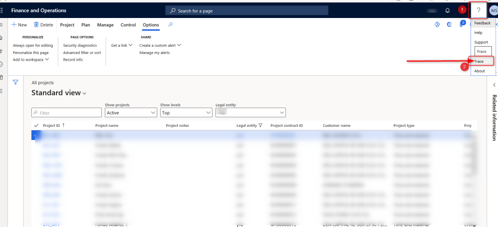This screenshot has height=227, width=498.
Task: Click the search icon in the action ribbon
Action: click(170, 25)
